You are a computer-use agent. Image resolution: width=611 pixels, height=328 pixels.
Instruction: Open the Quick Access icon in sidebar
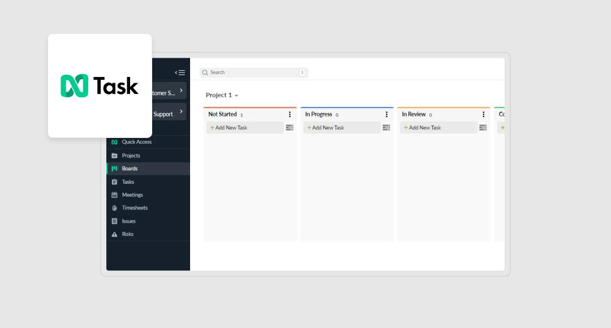click(x=114, y=142)
